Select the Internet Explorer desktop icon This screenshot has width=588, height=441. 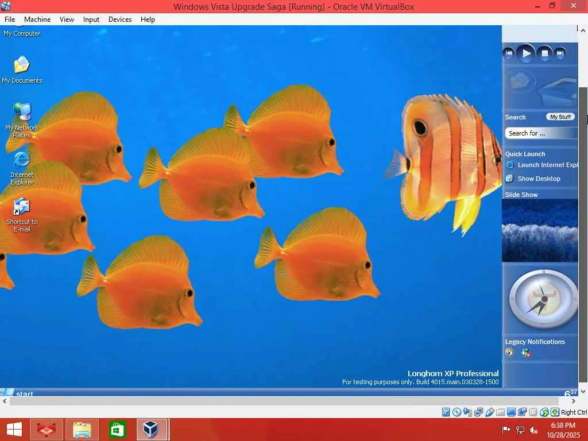[x=22, y=169]
